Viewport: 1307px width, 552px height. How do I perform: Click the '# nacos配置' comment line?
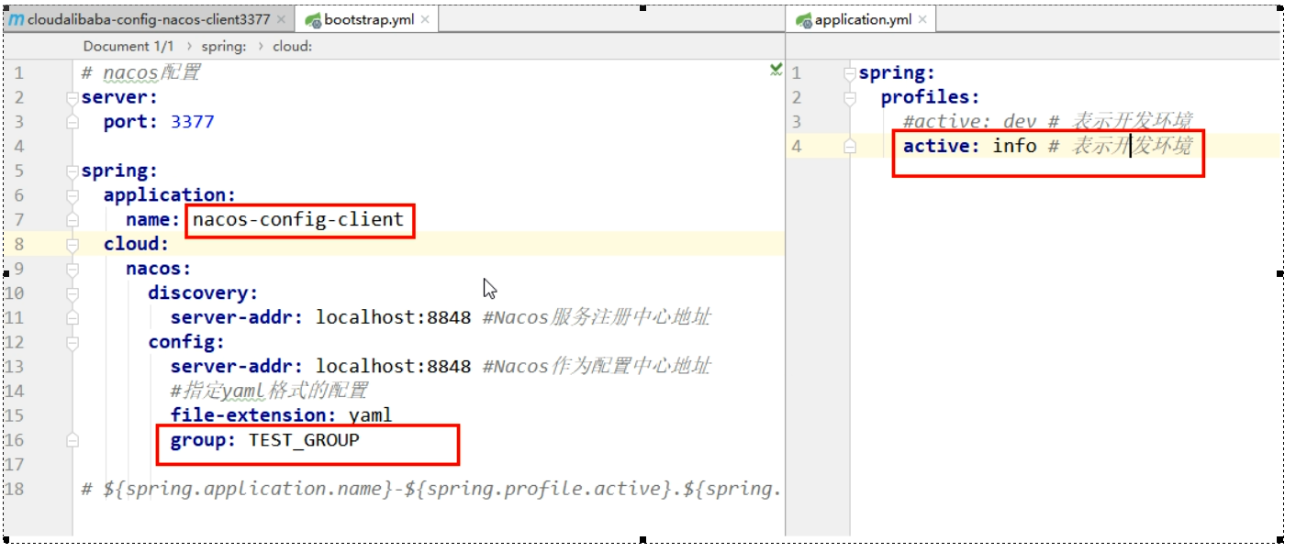tap(140, 72)
